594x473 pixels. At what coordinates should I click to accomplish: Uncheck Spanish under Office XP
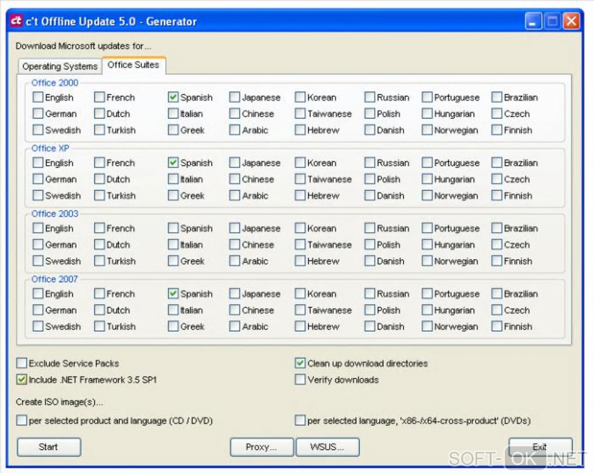[173, 163]
